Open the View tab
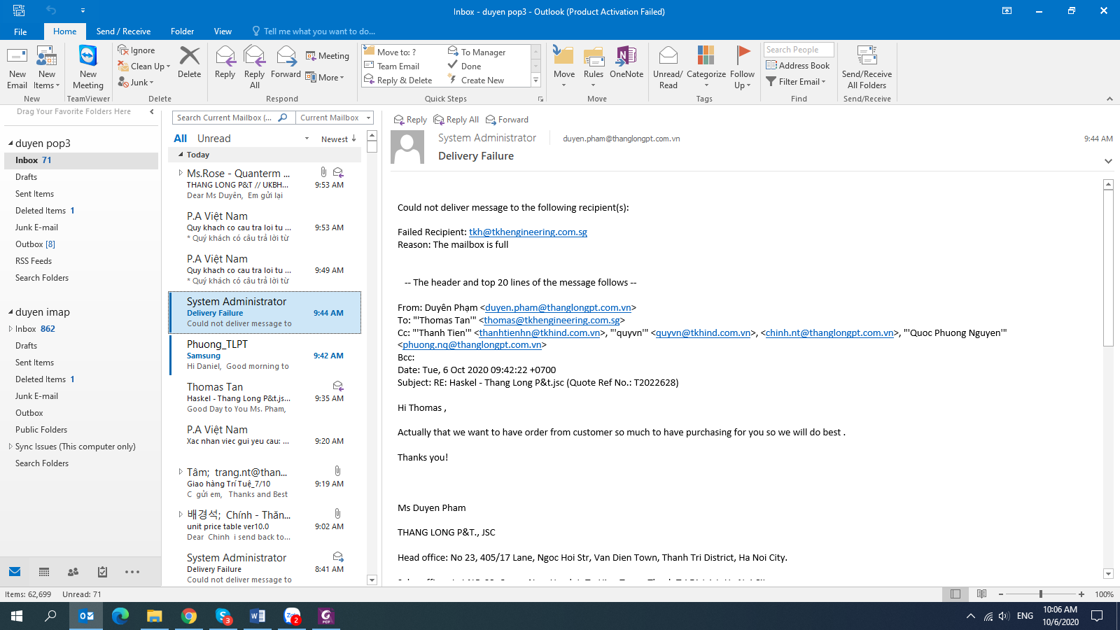 pyautogui.click(x=223, y=31)
